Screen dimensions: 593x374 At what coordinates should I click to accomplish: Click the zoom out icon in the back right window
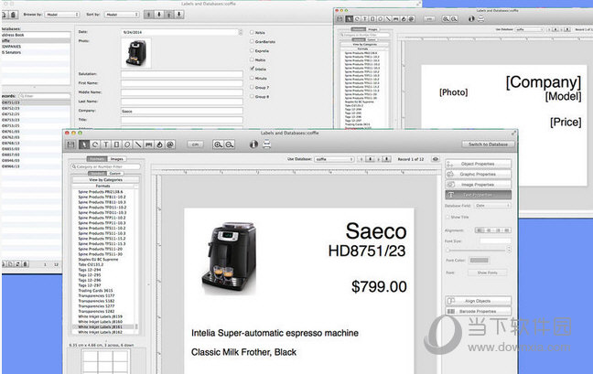[x=454, y=19]
